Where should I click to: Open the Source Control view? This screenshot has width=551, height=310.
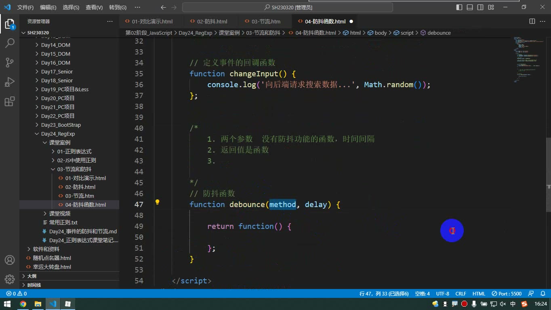click(x=10, y=63)
